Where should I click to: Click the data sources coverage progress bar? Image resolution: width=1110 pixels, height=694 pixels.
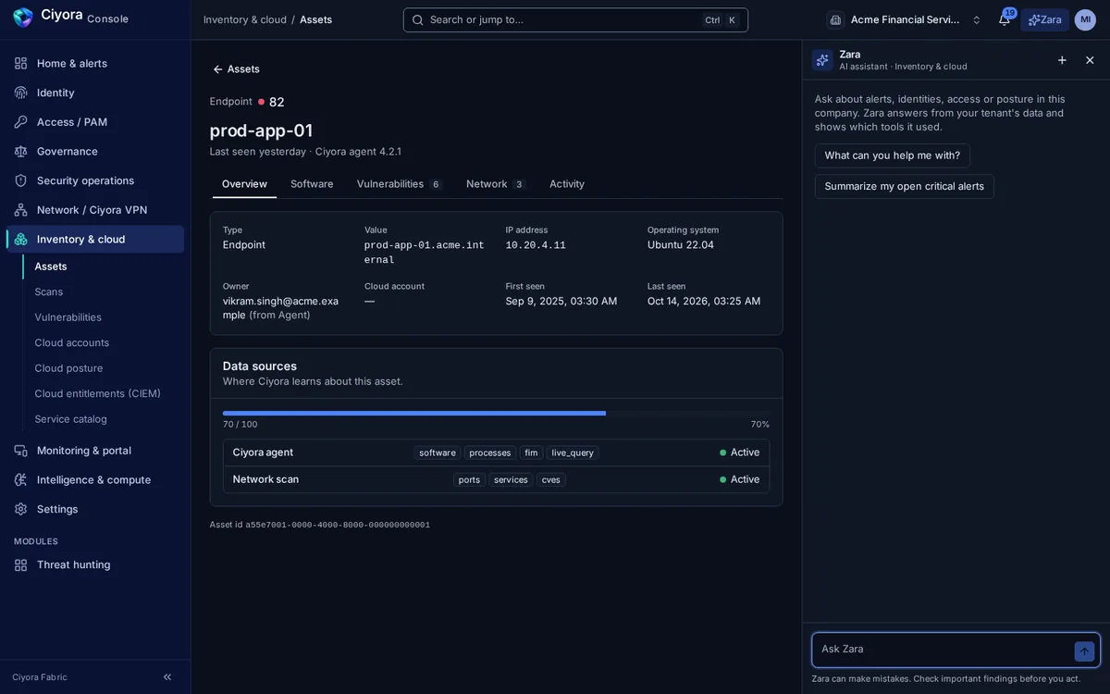click(x=496, y=414)
